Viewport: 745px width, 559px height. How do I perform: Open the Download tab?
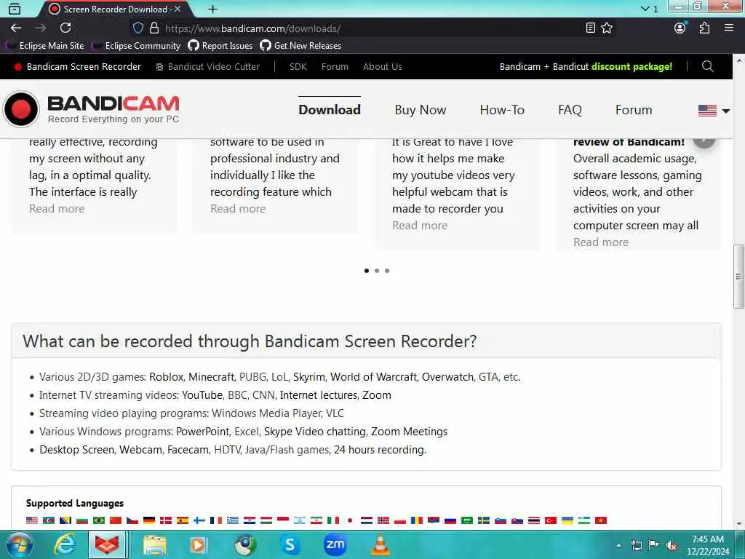point(330,110)
